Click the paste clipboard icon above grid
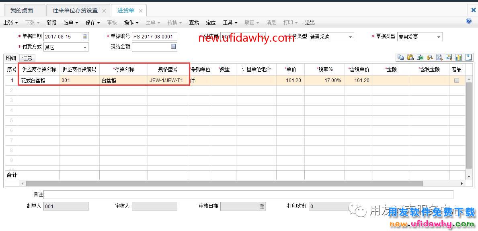Viewport: 478px width, 231px height. click(x=410, y=57)
